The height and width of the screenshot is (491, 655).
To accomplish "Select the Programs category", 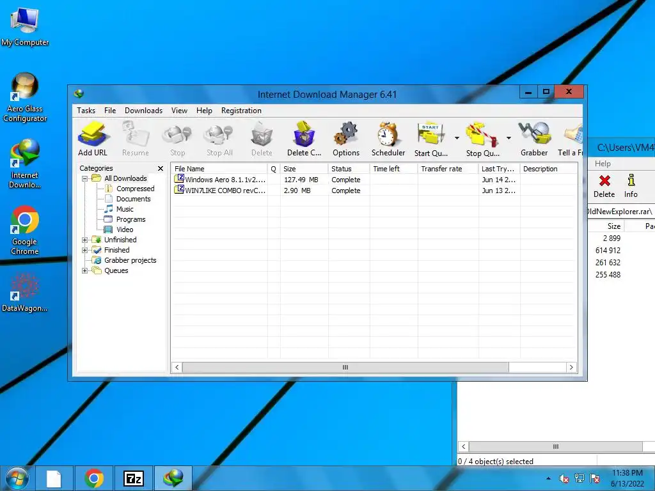I will [x=130, y=219].
